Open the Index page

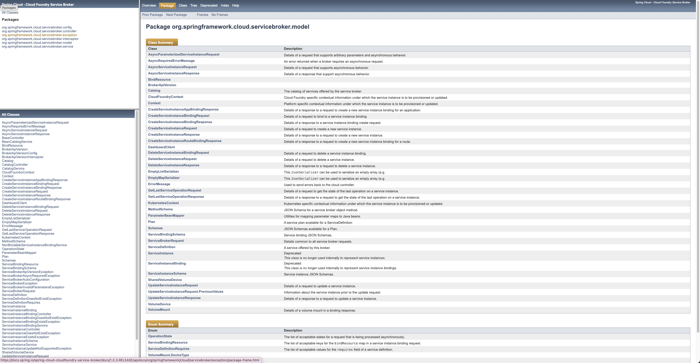pos(225,5)
